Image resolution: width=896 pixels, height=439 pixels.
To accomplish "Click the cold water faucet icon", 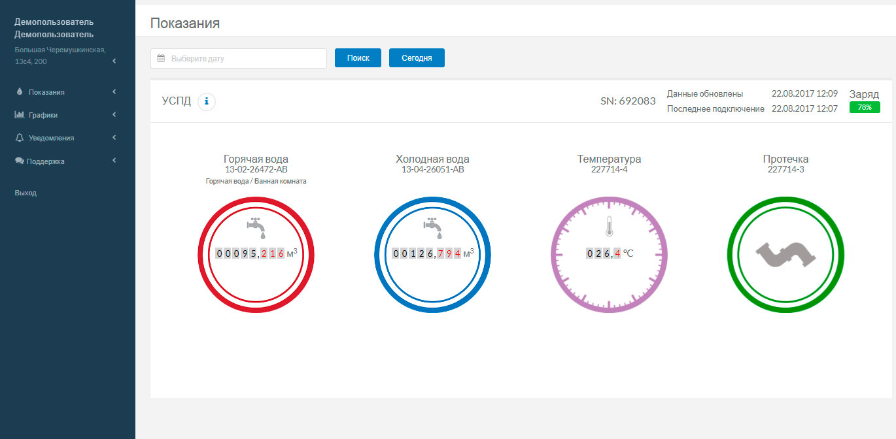I will point(433,227).
